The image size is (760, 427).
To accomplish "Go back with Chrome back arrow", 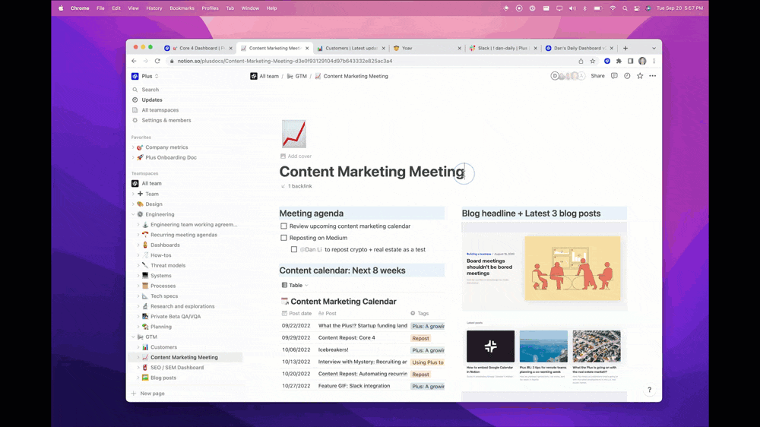I will [135, 61].
